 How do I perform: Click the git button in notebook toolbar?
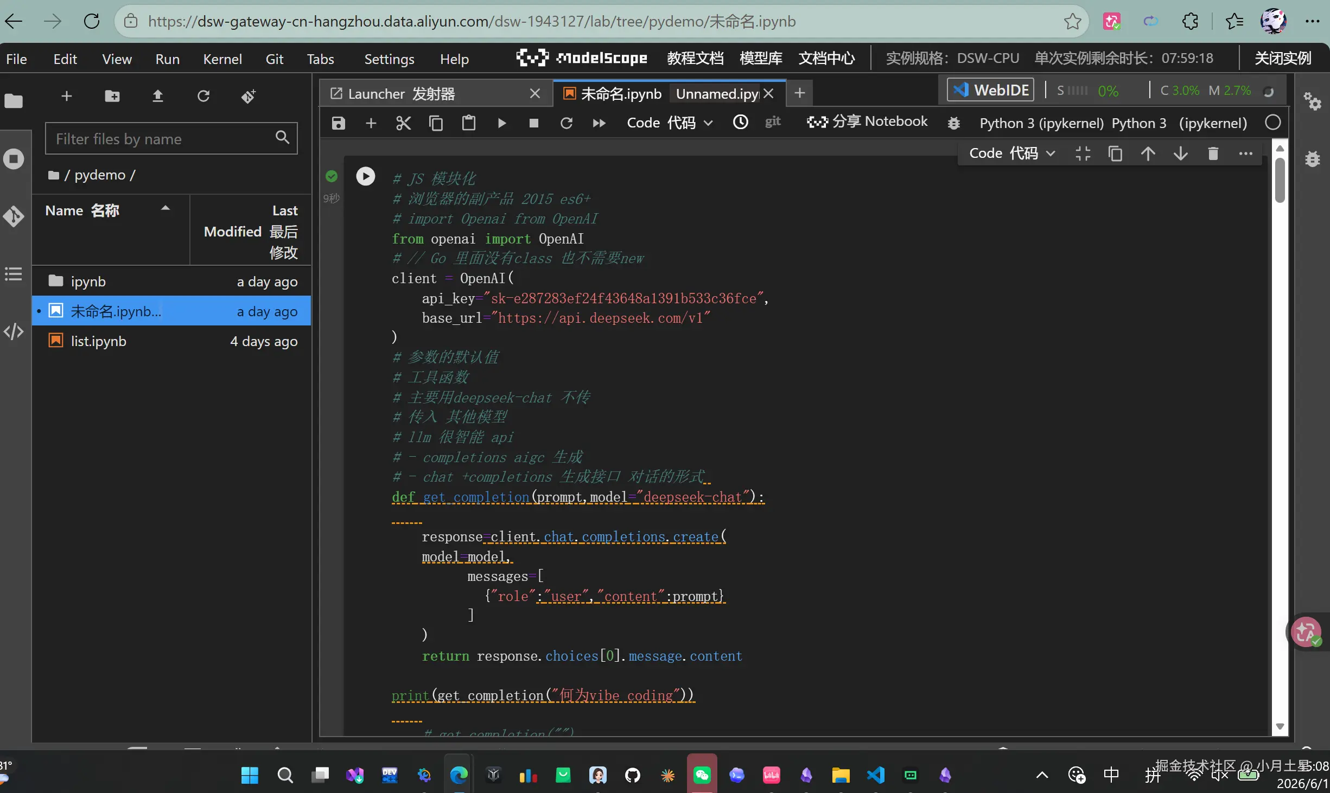(773, 122)
